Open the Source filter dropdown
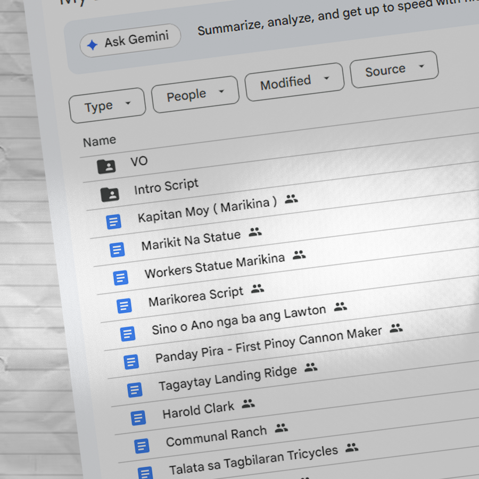The height and width of the screenshot is (479, 479). (394, 69)
